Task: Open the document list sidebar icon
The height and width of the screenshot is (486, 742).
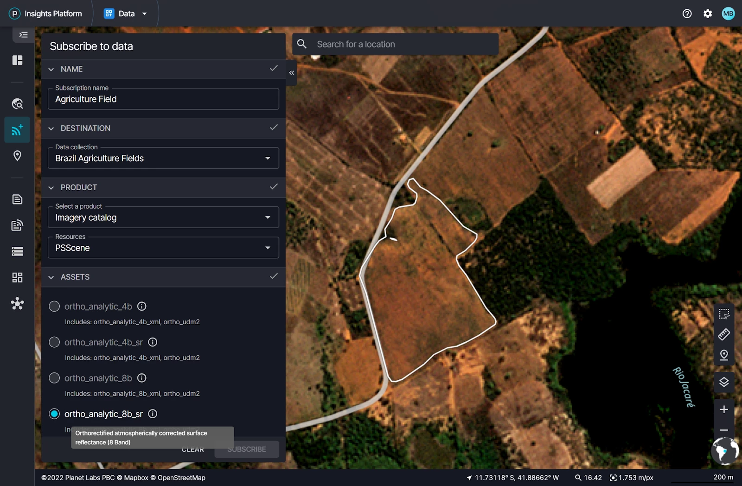Action: pos(17,199)
